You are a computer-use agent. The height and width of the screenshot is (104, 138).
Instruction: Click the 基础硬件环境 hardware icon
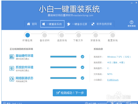[x=12, y=57]
